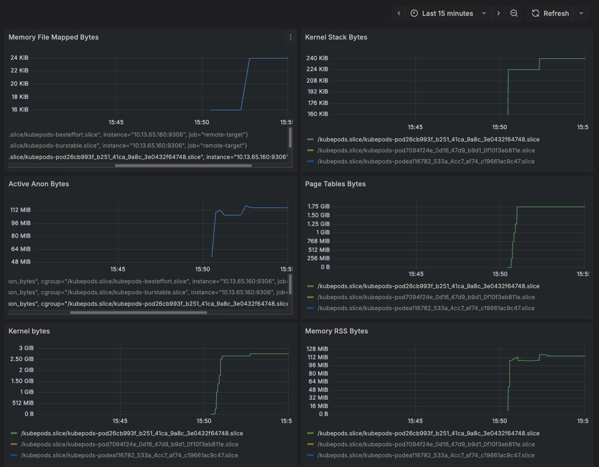
Task: Click blue color swatch in Kernel Stack legend
Action: tap(310, 161)
